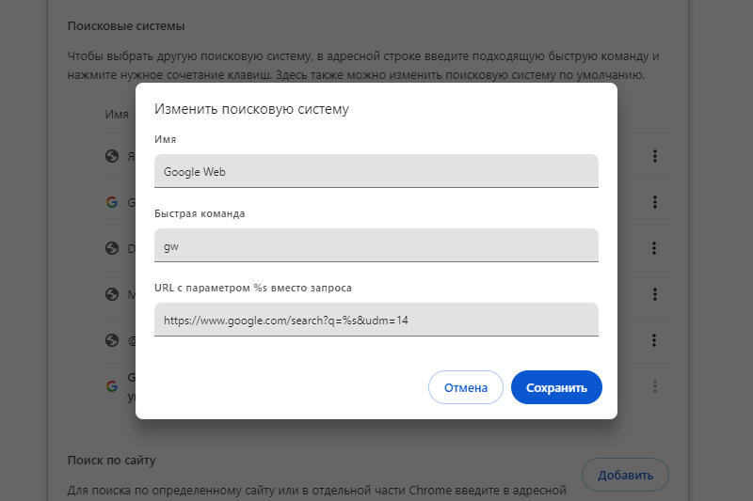This screenshot has width=753, height=501.
Task: Click the globe icon in the row starting with M
Action: 112,294
